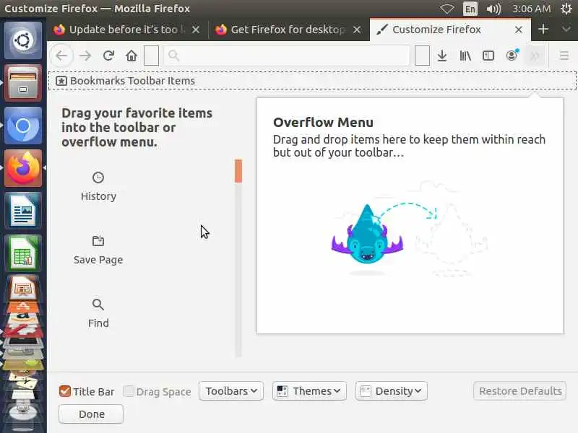The width and height of the screenshot is (578, 433).
Task: Click the Firefox dock icon
Action: (23, 168)
